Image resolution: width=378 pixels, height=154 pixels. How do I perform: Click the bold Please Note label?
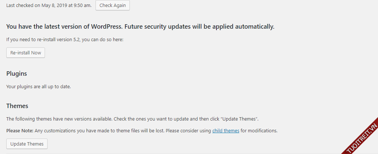[x=20, y=130]
